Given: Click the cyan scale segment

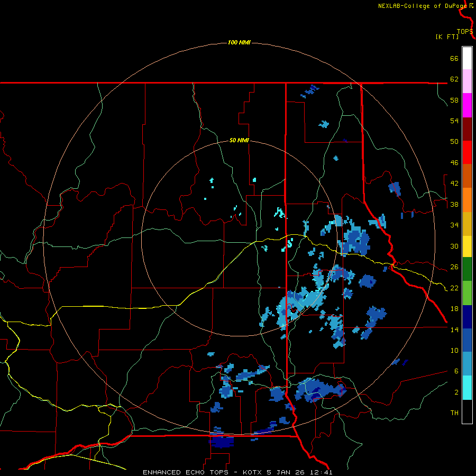Looking at the screenshot, I should pyautogui.click(x=467, y=388).
